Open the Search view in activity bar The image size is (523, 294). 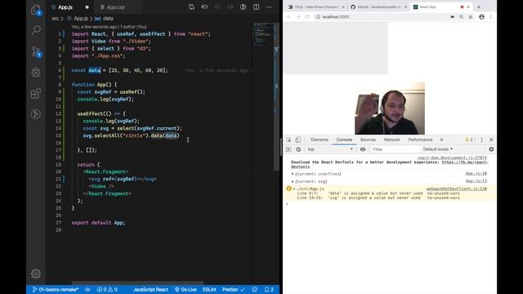(36, 30)
